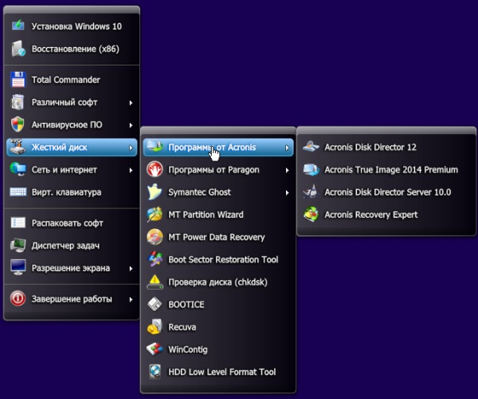The width and height of the screenshot is (478, 399).
Task: Expand the Сеть и интернет submenu arrow
Action: 131,170
